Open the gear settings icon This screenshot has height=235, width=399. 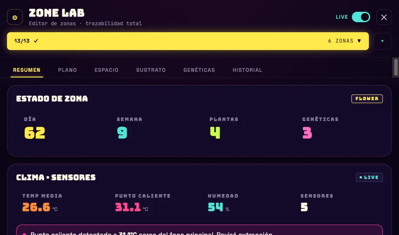pyautogui.click(x=15, y=17)
